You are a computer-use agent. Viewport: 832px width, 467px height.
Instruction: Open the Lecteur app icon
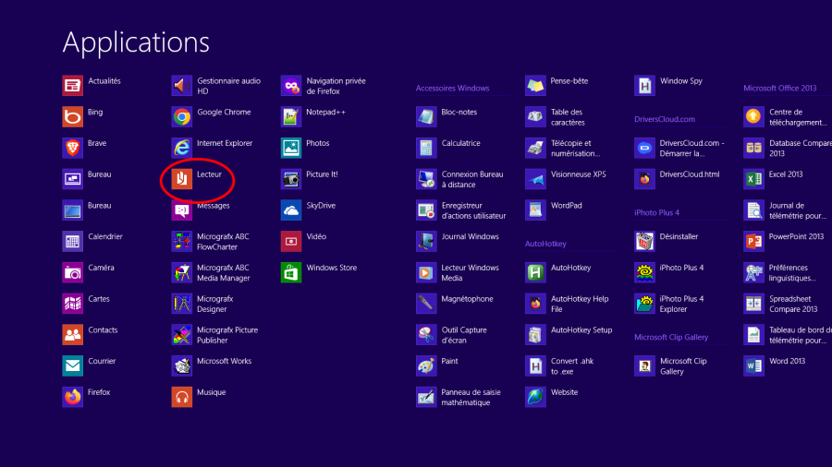click(x=182, y=179)
